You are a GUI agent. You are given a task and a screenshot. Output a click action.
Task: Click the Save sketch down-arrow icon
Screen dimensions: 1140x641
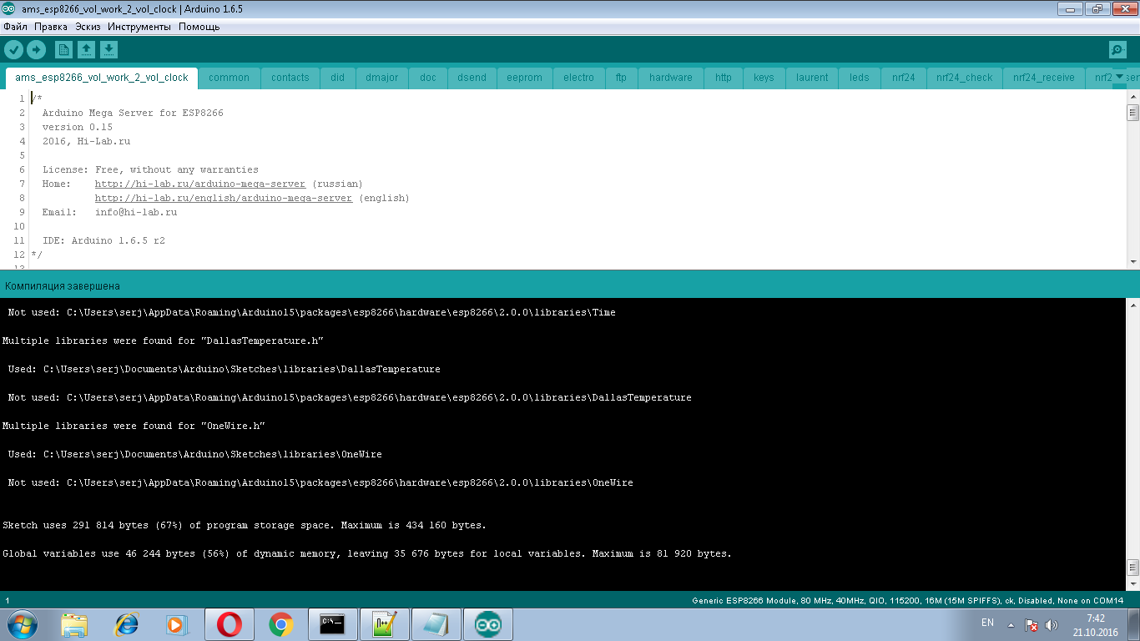click(108, 49)
